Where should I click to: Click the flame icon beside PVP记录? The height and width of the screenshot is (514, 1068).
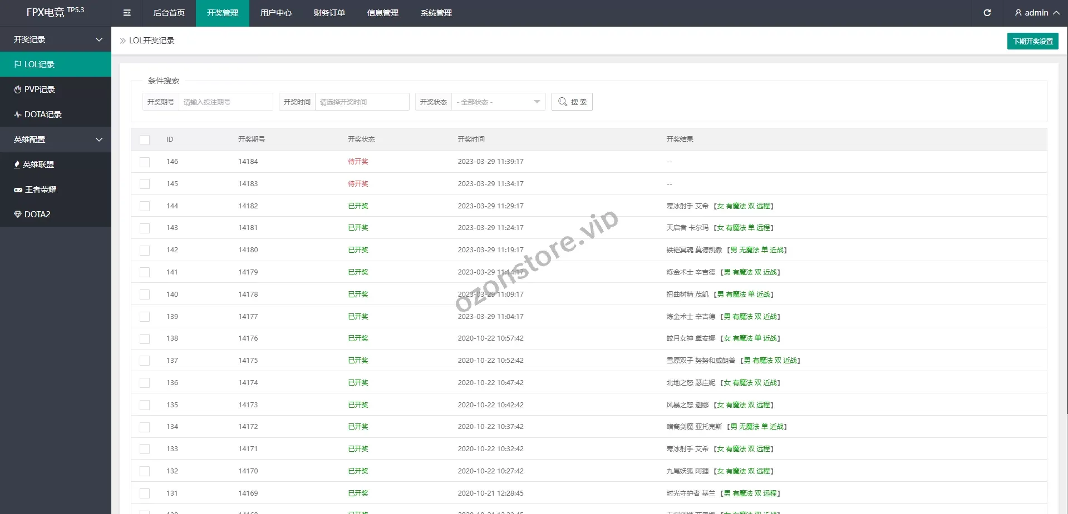[18, 89]
